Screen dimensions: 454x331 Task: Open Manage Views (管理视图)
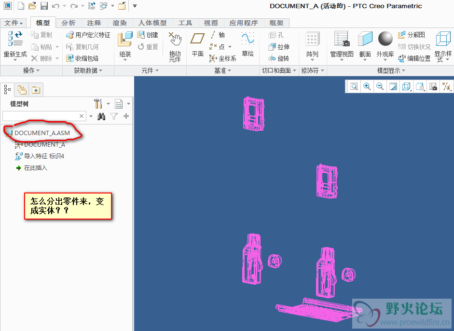342,46
